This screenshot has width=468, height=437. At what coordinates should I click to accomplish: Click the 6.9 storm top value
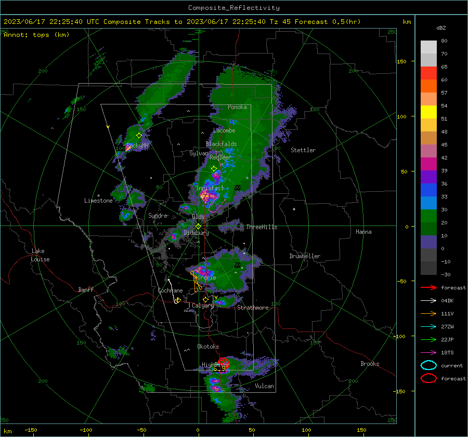pyautogui.click(x=219, y=369)
